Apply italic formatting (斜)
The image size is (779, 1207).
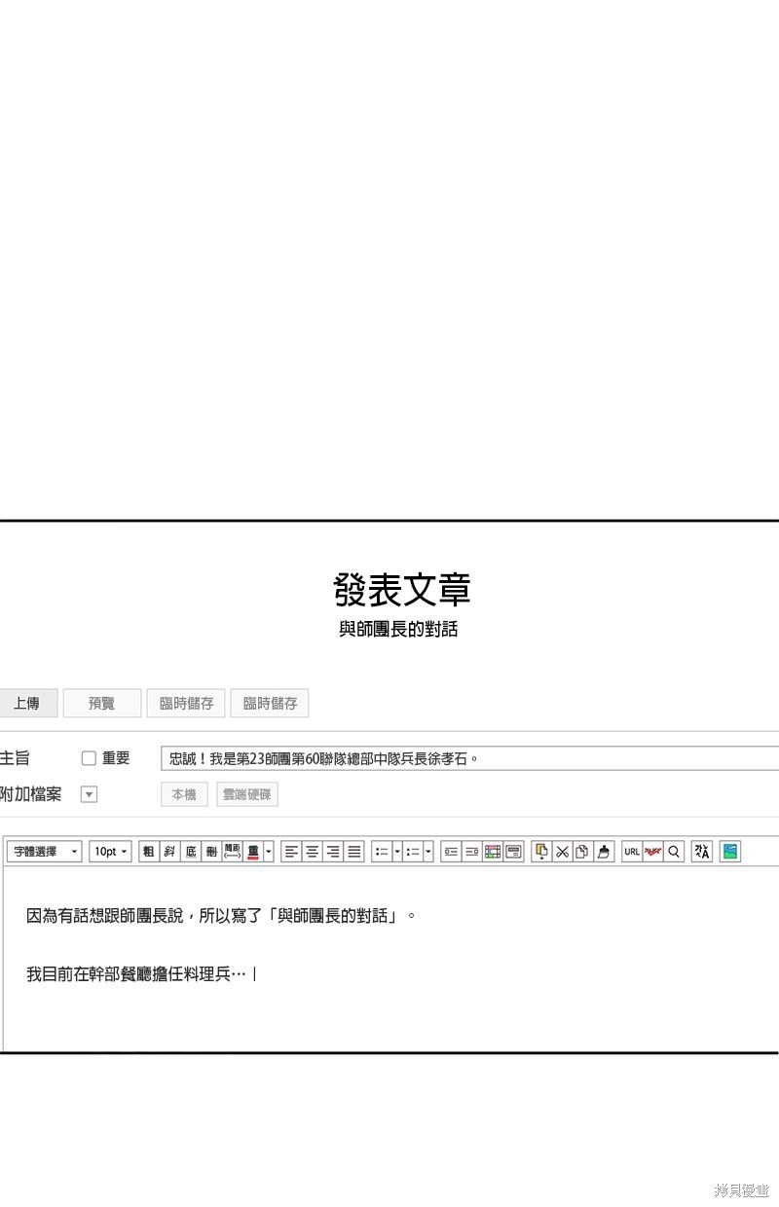tap(169, 852)
